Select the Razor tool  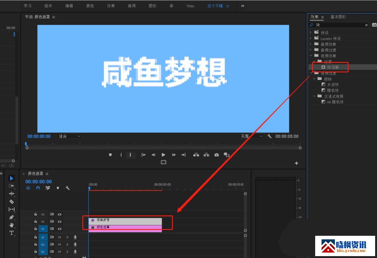tap(11, 202)
